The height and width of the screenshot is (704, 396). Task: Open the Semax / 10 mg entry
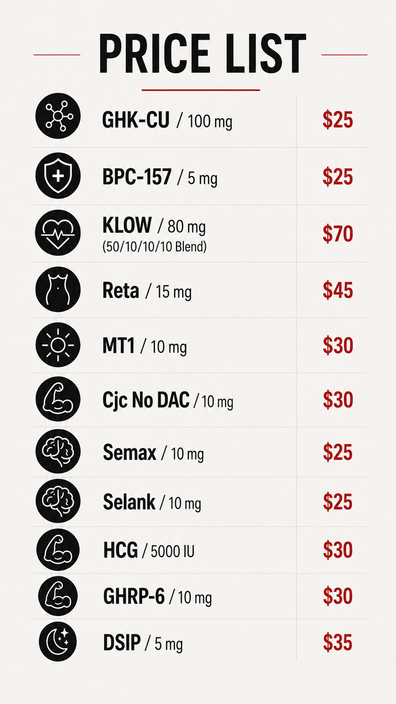[154, 453]
